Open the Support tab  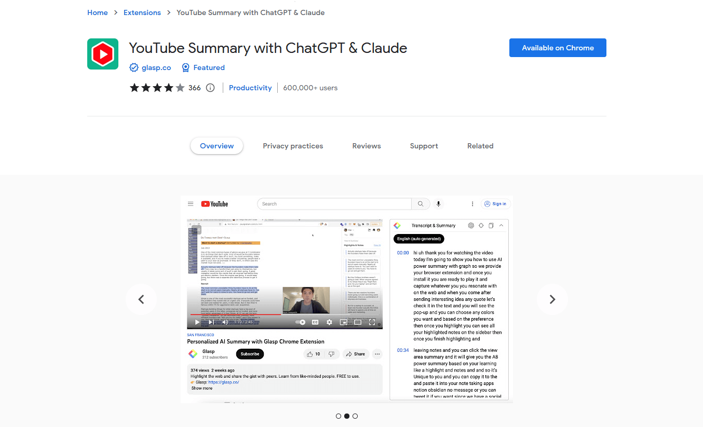coord(424,146)
